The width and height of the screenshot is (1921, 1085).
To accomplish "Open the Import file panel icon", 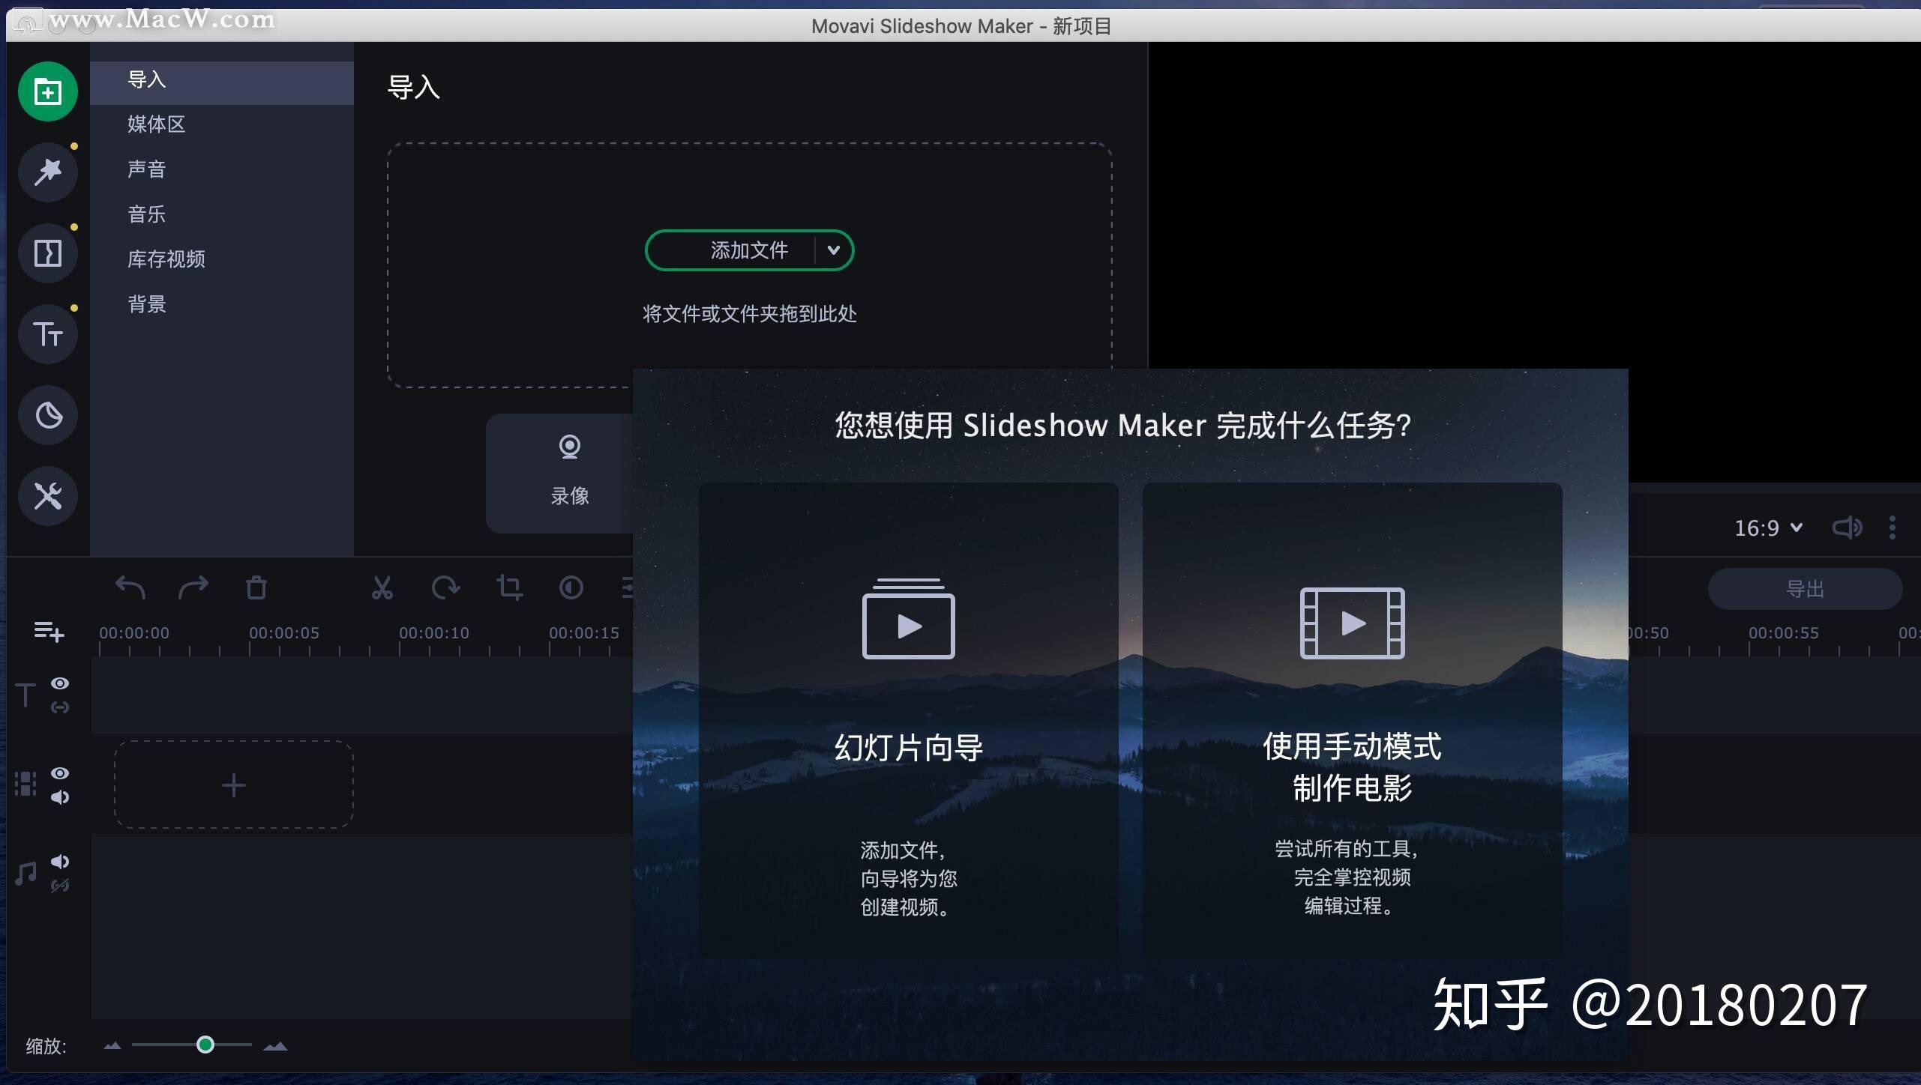I will (48, 92).
